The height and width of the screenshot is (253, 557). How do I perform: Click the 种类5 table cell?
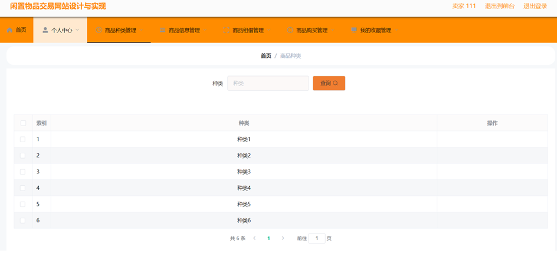[x=244, y=205]
